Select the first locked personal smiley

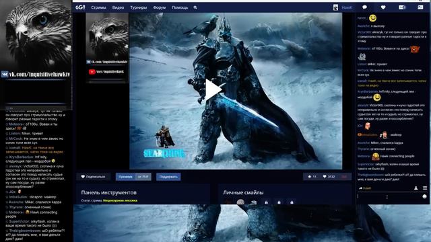point(266,202)
